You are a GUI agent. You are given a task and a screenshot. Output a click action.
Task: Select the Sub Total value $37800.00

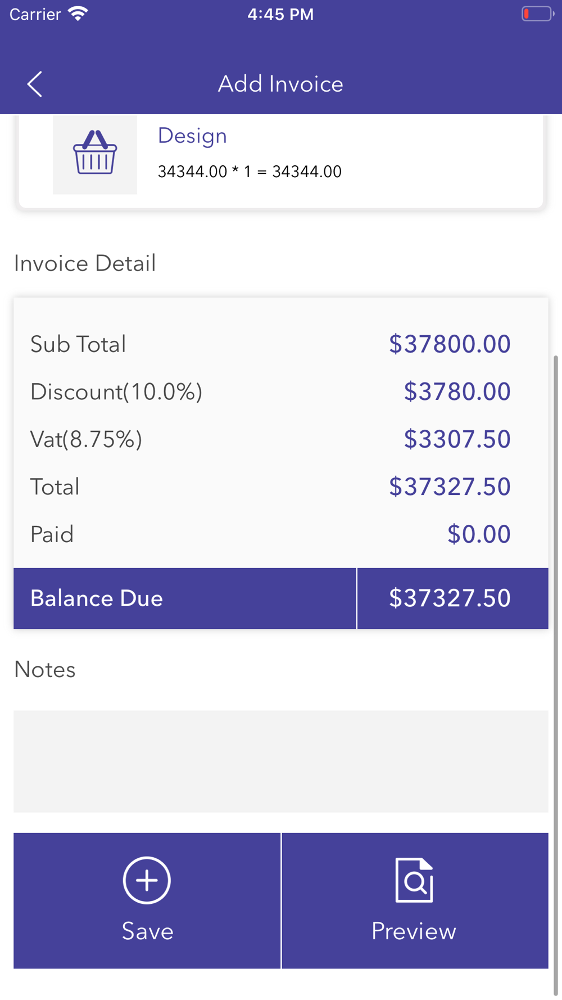(450, 344)
